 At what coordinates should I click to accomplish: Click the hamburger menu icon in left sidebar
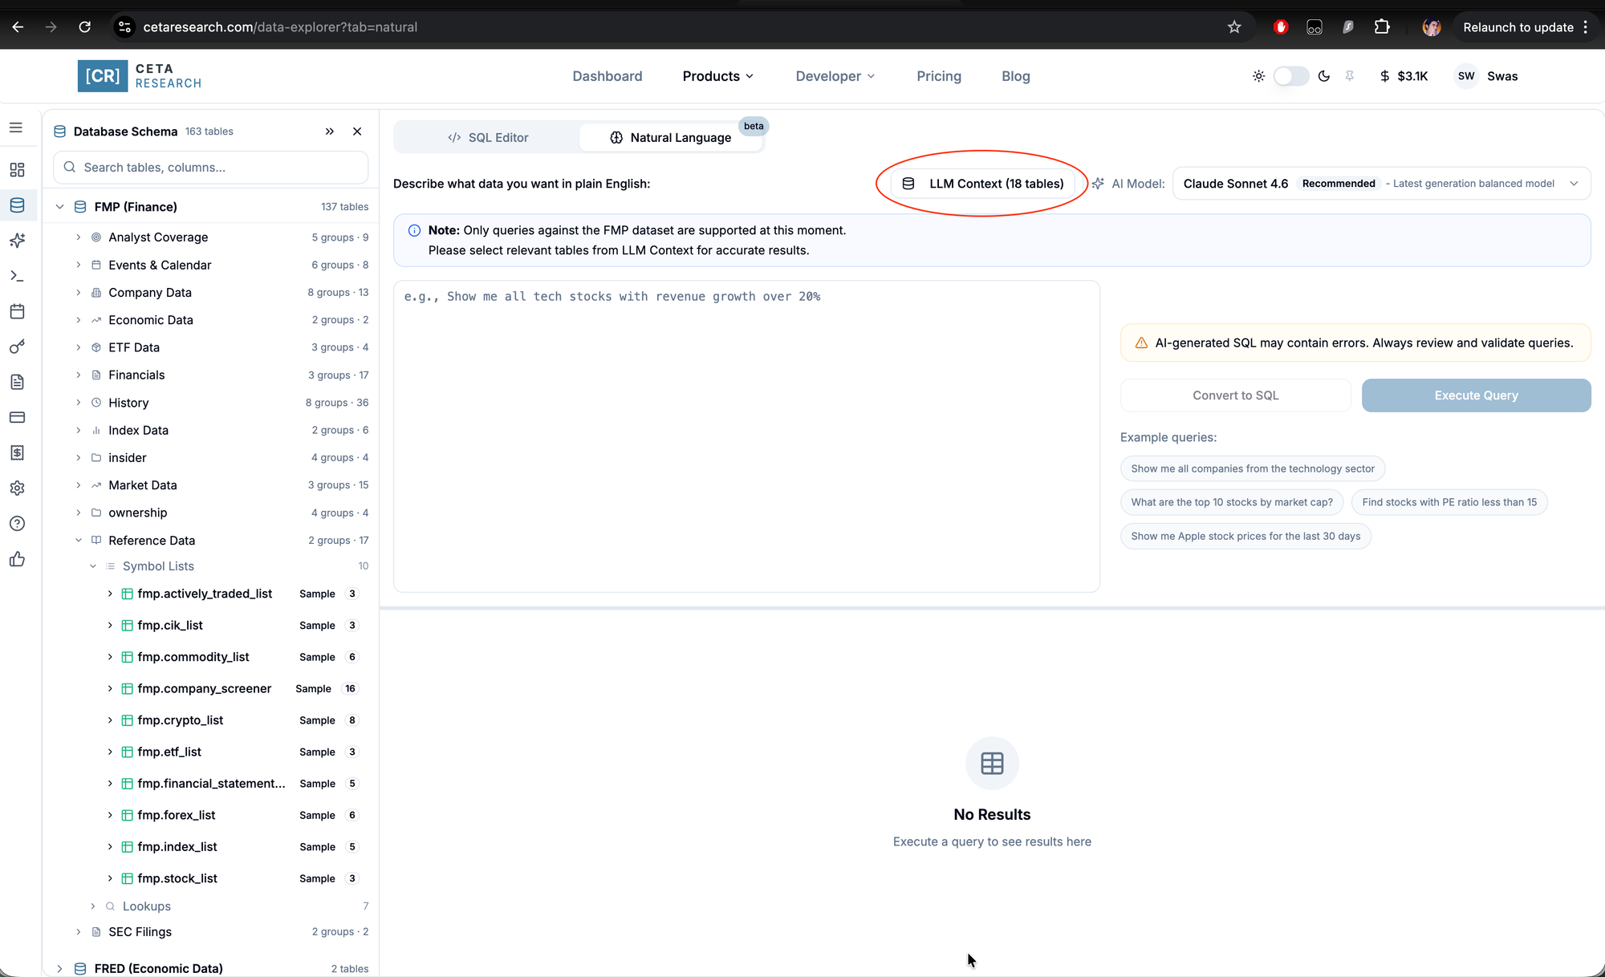point(16,128)
